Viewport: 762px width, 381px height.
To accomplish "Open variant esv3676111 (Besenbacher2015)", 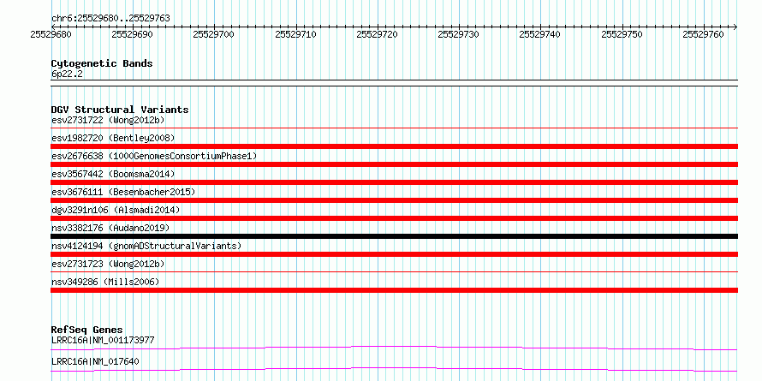I will pos(123,192).
